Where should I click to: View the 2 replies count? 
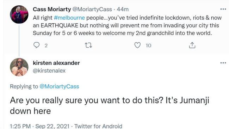[46, 45]
